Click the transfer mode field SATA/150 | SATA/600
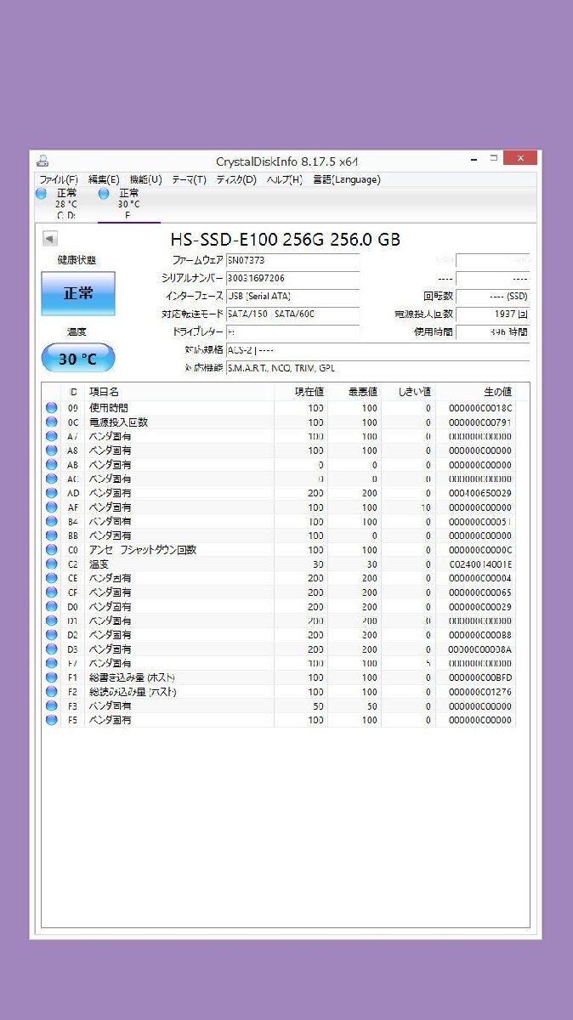The image size is (573, 1020). 292,314
